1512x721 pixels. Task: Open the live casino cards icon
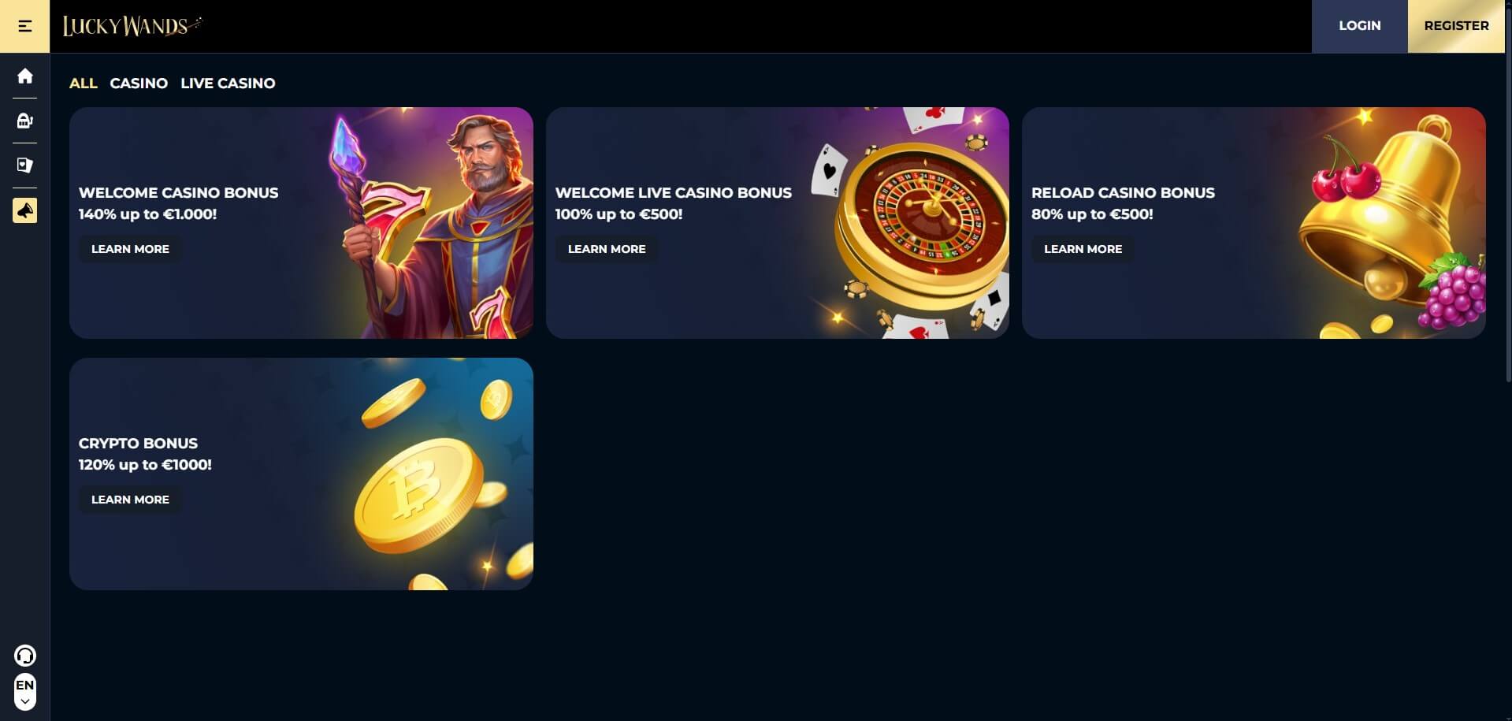click(25, 165)
